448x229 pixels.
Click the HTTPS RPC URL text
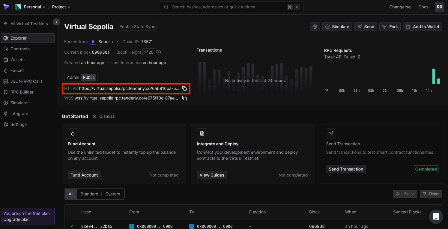click(129, 88)
